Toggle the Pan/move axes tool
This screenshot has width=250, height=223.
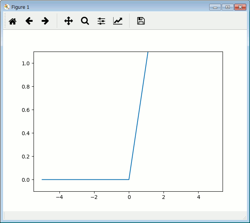click(x=69, y=21)
